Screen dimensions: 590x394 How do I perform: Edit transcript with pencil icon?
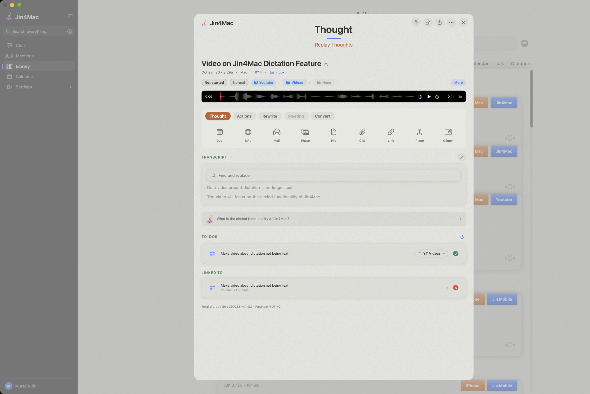462,157
